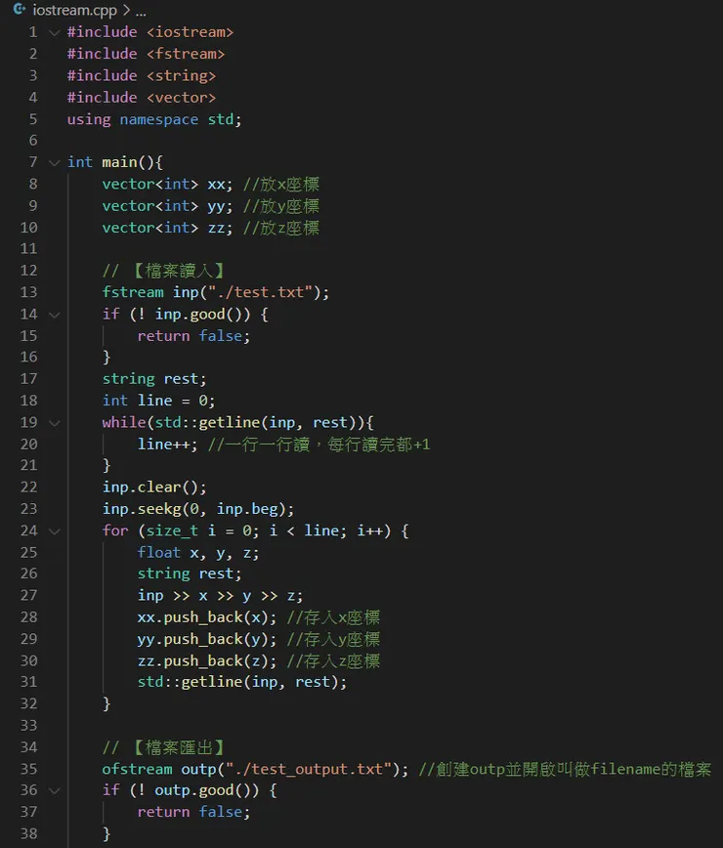
Task: Click line number 5 in the gutter
Action: 33,119
